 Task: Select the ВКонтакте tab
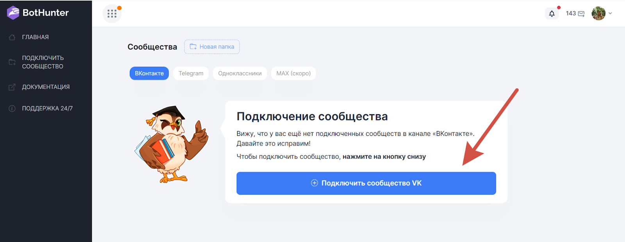pos(149,73)
